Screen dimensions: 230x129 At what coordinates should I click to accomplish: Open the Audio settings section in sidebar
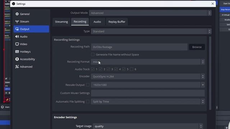31,37
